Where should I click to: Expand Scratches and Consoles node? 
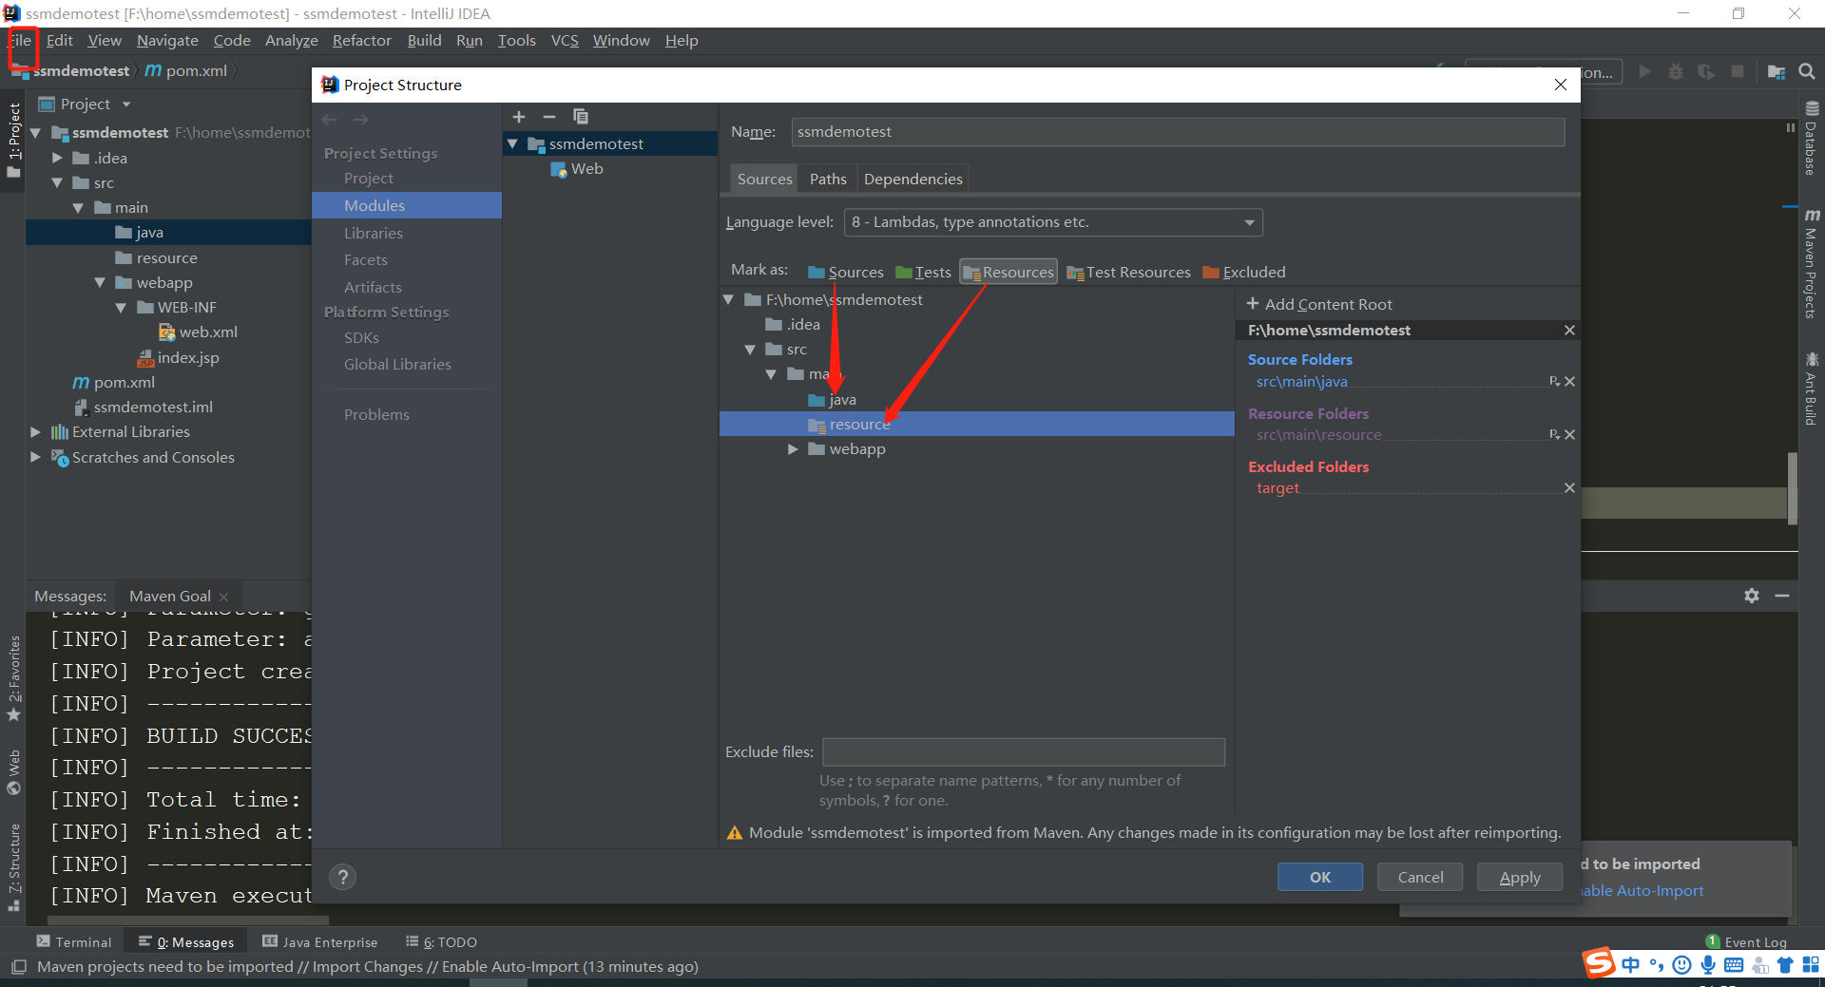pos(35,457)
